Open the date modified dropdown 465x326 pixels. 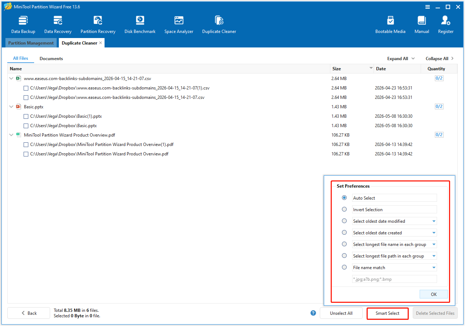click(434, 221)
